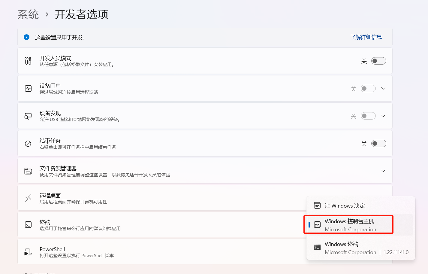The height and width of the screenshot is (274, 428).
Task: Click the 开发人员模式 row title
Action: [56, 58]
